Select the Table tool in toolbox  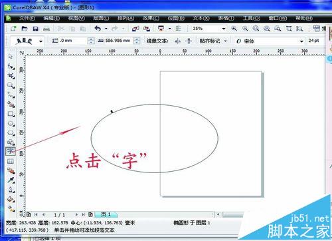[x=11, y=161]
